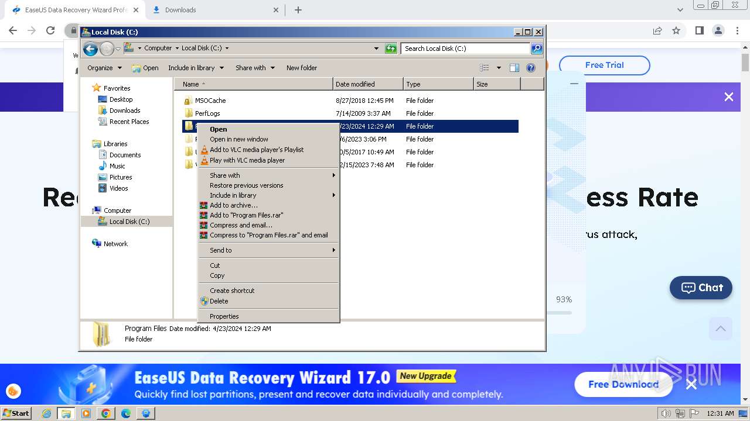The width and height of the screenshot is (750, 421).
Task: Close the EaseUS bottom ad banner
Action: 691,384
